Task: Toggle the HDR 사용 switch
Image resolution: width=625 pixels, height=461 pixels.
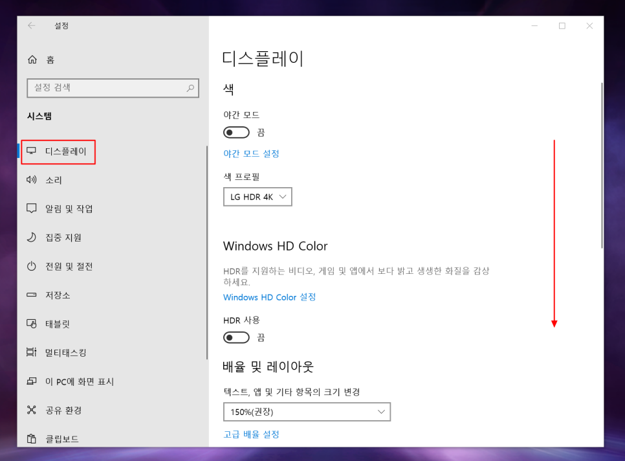Action: [236, 338]
